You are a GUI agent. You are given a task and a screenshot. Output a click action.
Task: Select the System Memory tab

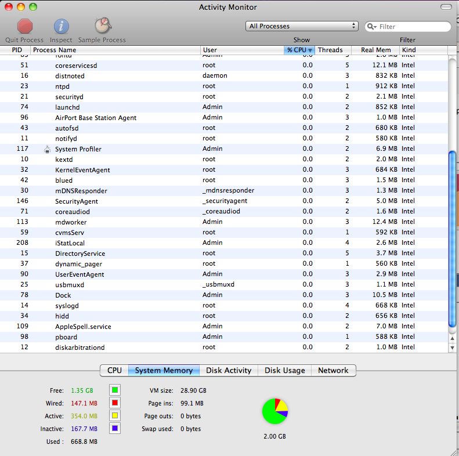[x=164, y=371]
